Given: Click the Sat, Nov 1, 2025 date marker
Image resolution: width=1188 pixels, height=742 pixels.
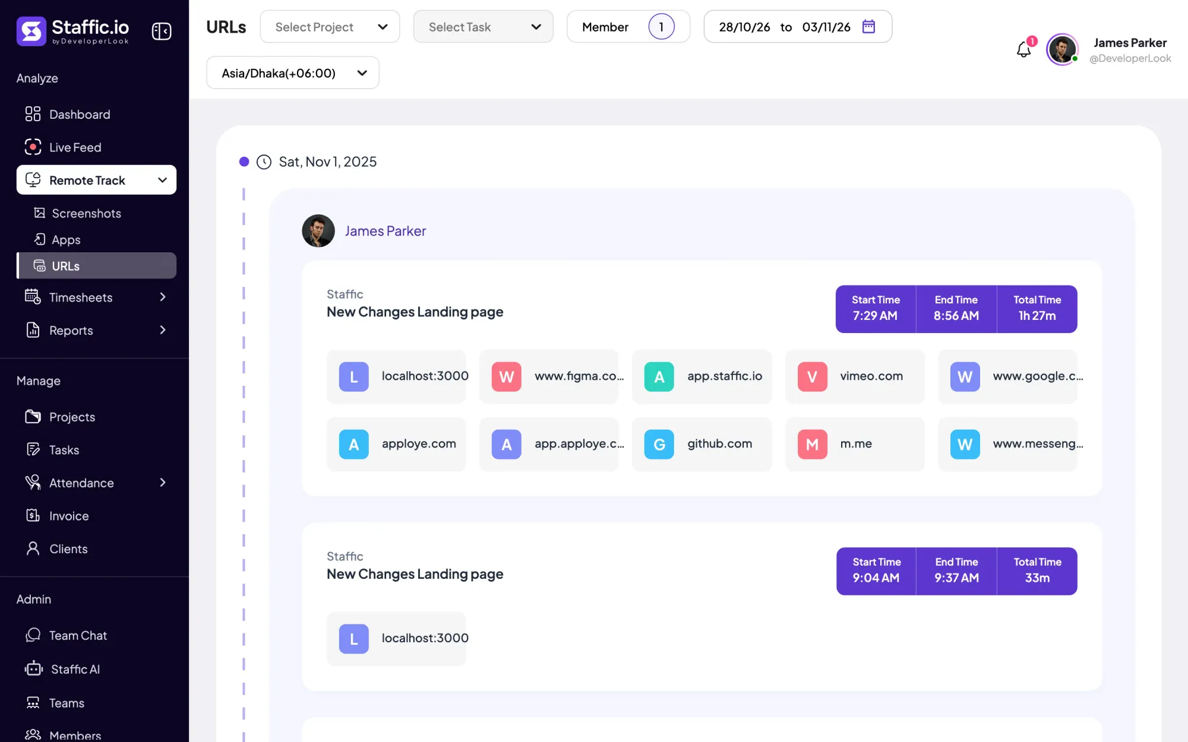Looking at the screenshot, I should 308,161.
